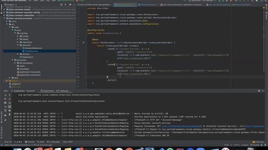
Task: Click the camera thread dump icon
Action: tap(5, 103)
